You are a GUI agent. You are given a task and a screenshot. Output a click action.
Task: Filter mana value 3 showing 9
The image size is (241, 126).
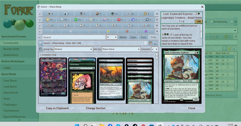pyautogui.click(x=98, y=26)
